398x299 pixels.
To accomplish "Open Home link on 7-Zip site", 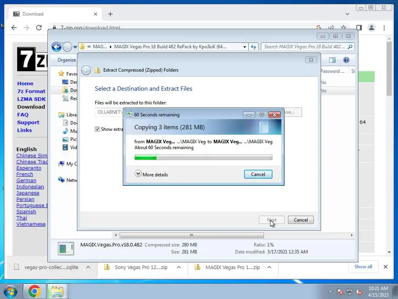I will (x=25, y=83).
